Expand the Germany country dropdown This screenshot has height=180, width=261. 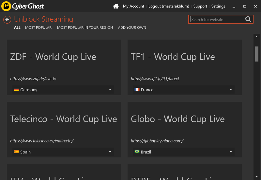(63, 90)
